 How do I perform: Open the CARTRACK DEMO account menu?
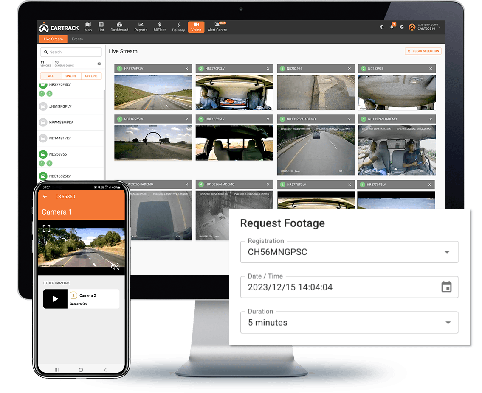(x=425, y=27)
